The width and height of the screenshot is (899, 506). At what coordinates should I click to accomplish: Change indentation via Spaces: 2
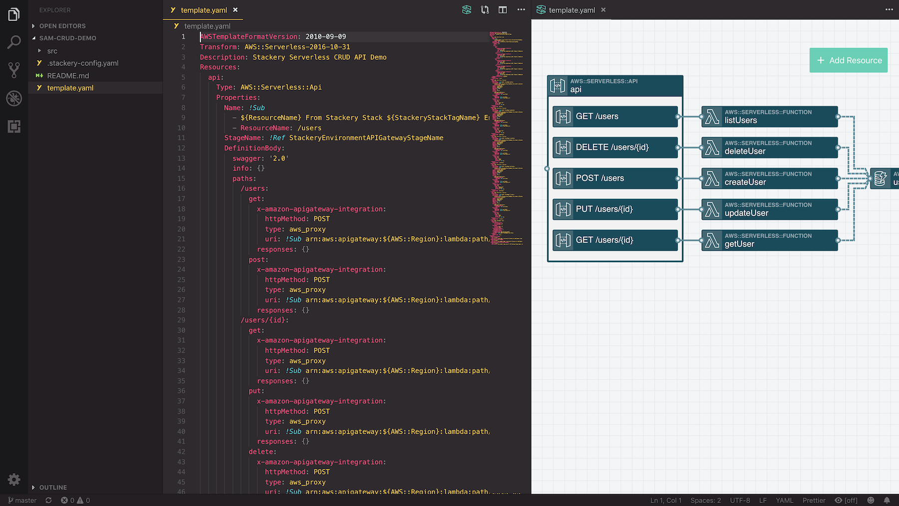[706, 500]
